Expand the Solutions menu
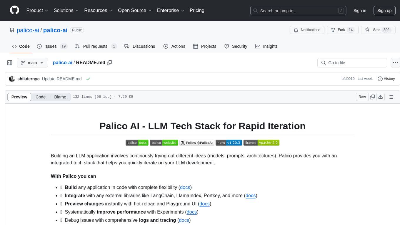 coord(66,10)
